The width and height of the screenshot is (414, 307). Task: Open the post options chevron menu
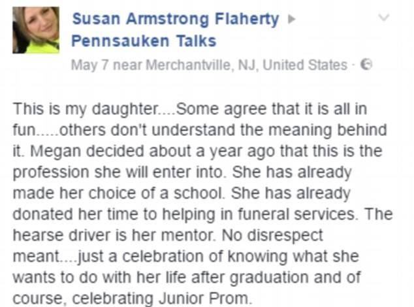pos(383,18)
